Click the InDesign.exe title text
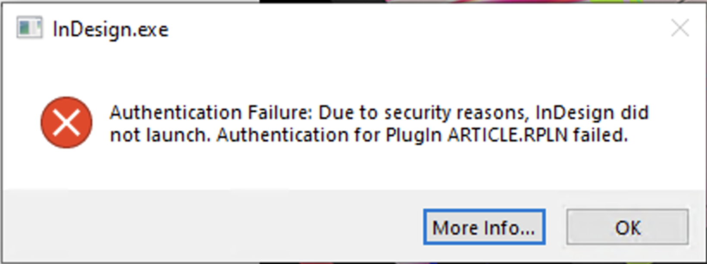Image resolution: width=707 pixels, height=264 pixels. 110,29
